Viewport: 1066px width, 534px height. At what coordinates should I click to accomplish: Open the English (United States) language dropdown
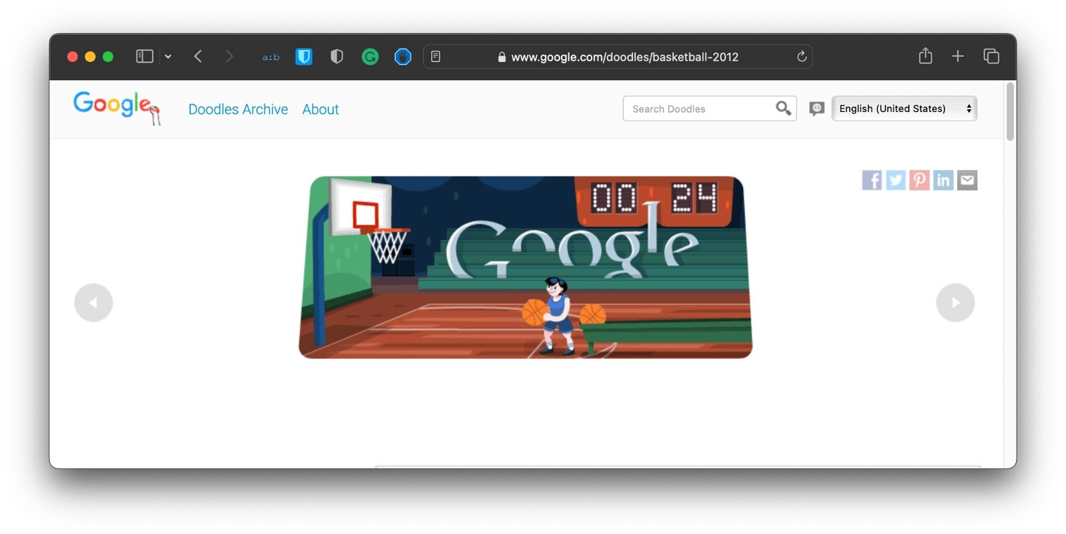coord(904,109)
